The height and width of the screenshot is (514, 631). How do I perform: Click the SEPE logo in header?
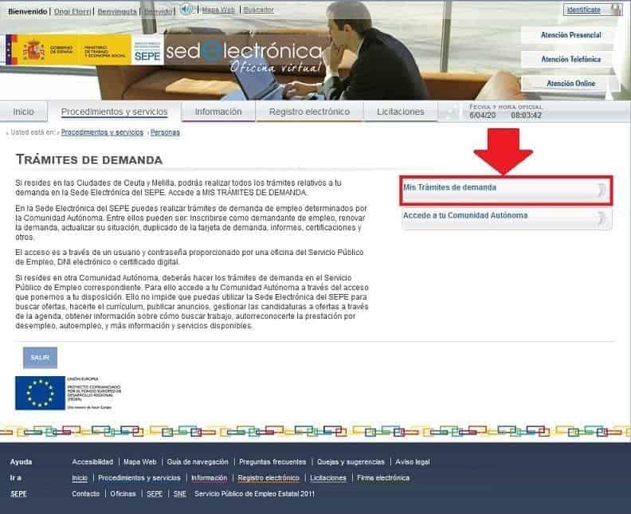pyautogui.click(x=147, y=51)
